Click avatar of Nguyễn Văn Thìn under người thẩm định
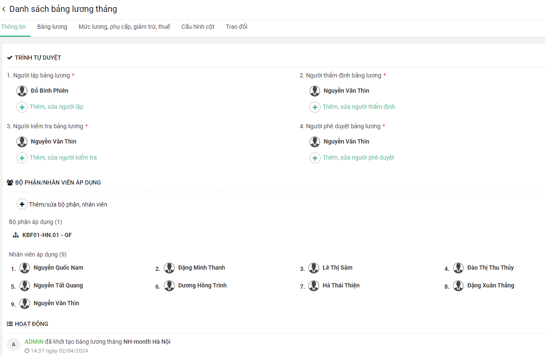 coord(315,91)
